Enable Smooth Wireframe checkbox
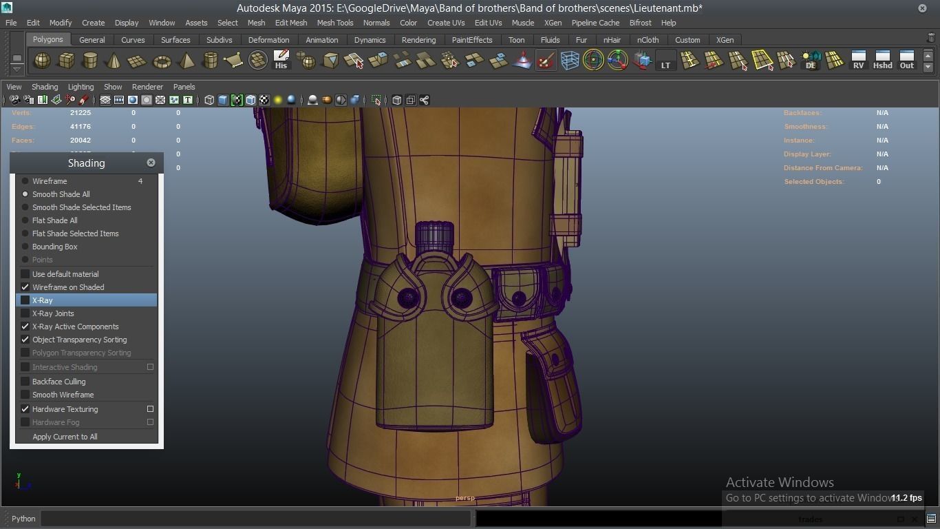 point(25,395)
